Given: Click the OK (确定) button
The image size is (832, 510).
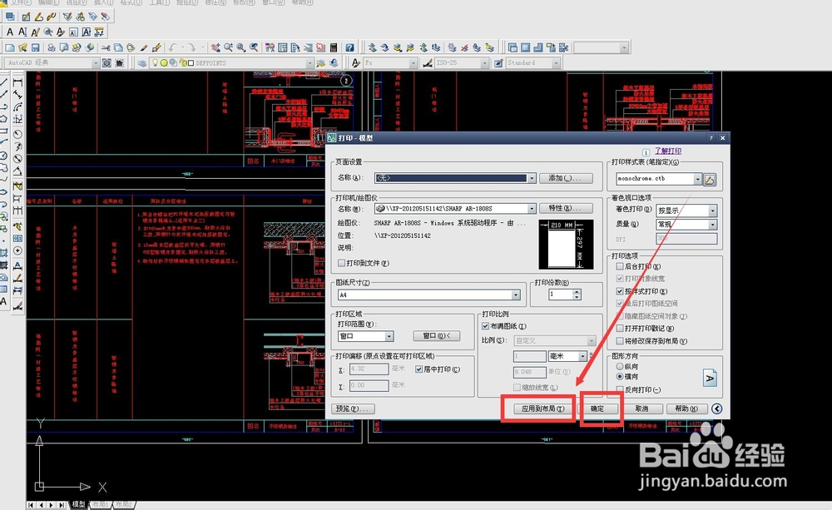Looking at the screenshot, I should [597, 408].
